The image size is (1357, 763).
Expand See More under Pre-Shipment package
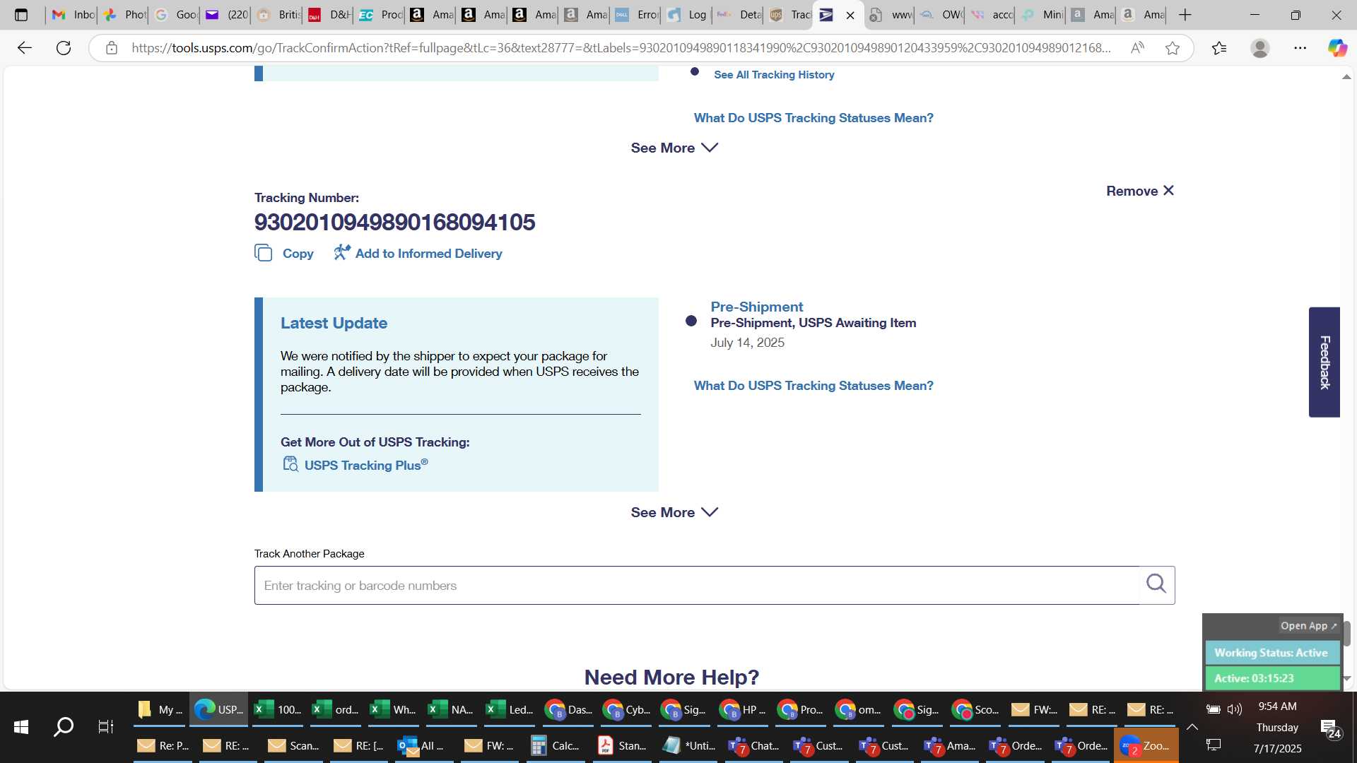pos(674,512)
